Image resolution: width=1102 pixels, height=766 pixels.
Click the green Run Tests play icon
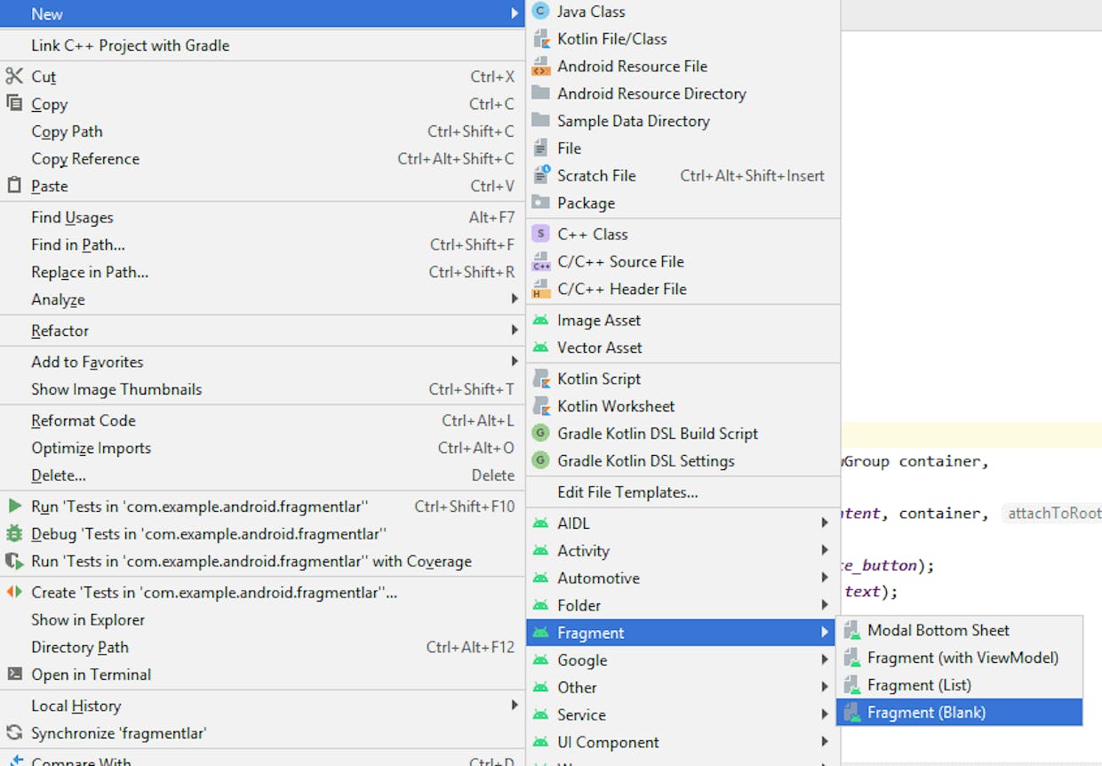tap(14, 507)
